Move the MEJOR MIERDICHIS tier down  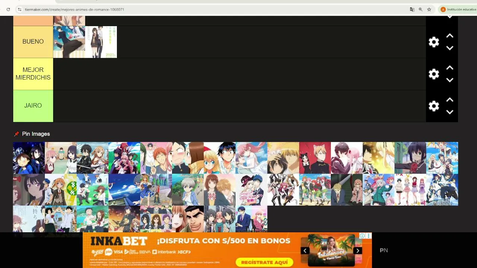tap(450, 80)
